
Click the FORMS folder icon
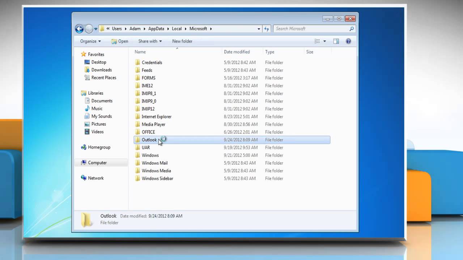coord(137,78)
